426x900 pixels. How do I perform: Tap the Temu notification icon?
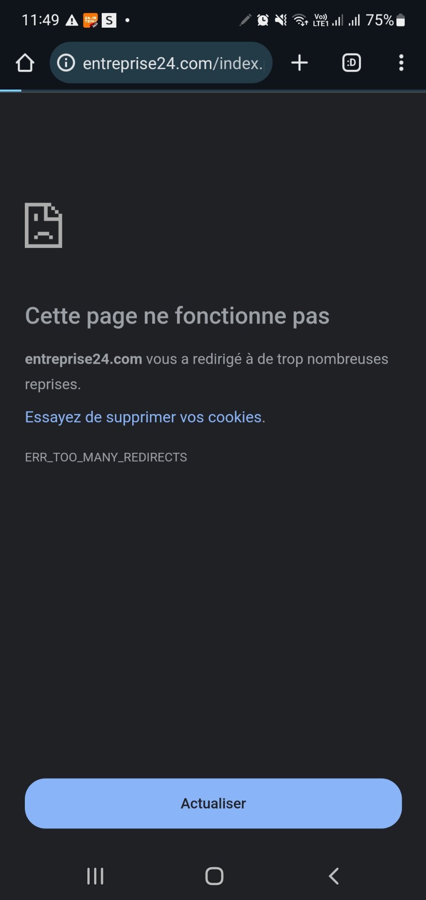(x=90, y=21)
